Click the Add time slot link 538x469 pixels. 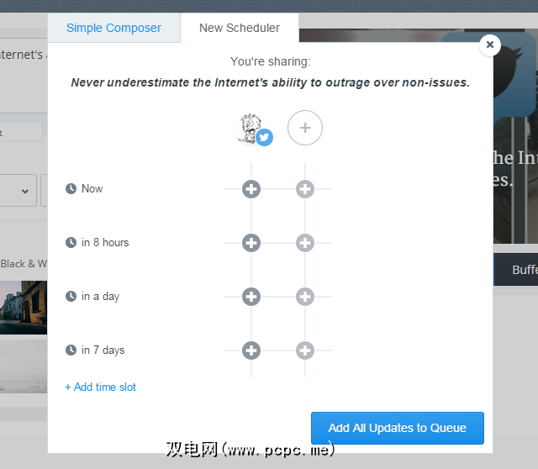tap(101, 387)
